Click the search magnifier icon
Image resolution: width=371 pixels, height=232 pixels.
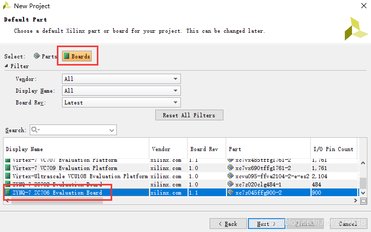point(35,130)
